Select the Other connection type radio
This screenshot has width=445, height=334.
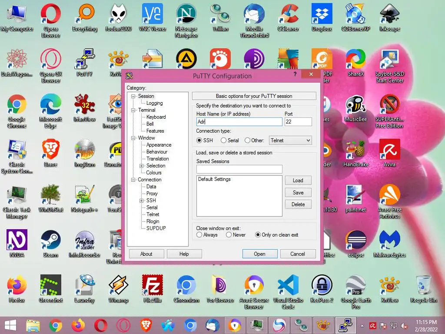coord(247,140)
